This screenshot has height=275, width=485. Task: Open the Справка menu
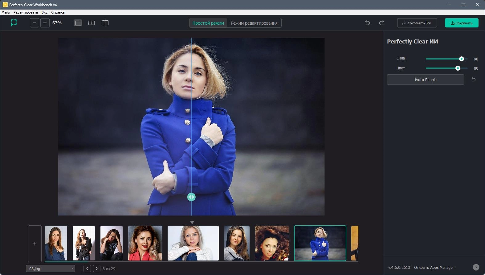point(58,12)
